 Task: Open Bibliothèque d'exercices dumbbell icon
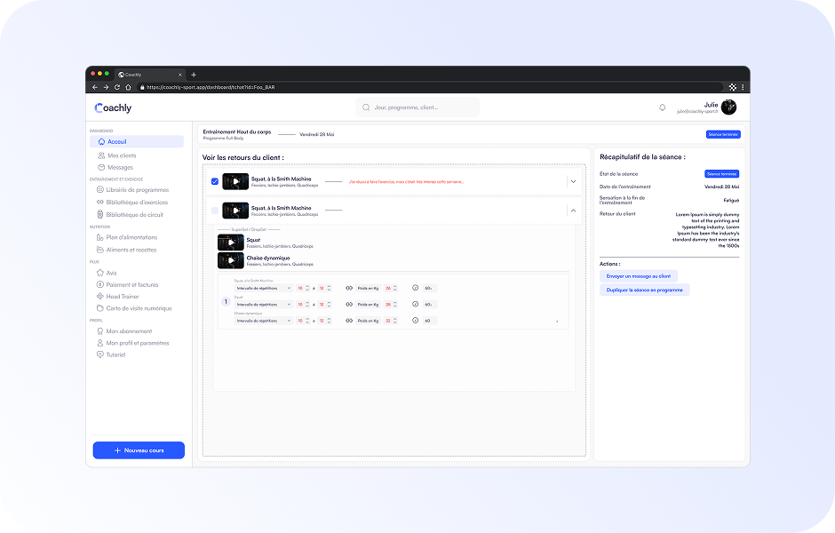[101, 203]
